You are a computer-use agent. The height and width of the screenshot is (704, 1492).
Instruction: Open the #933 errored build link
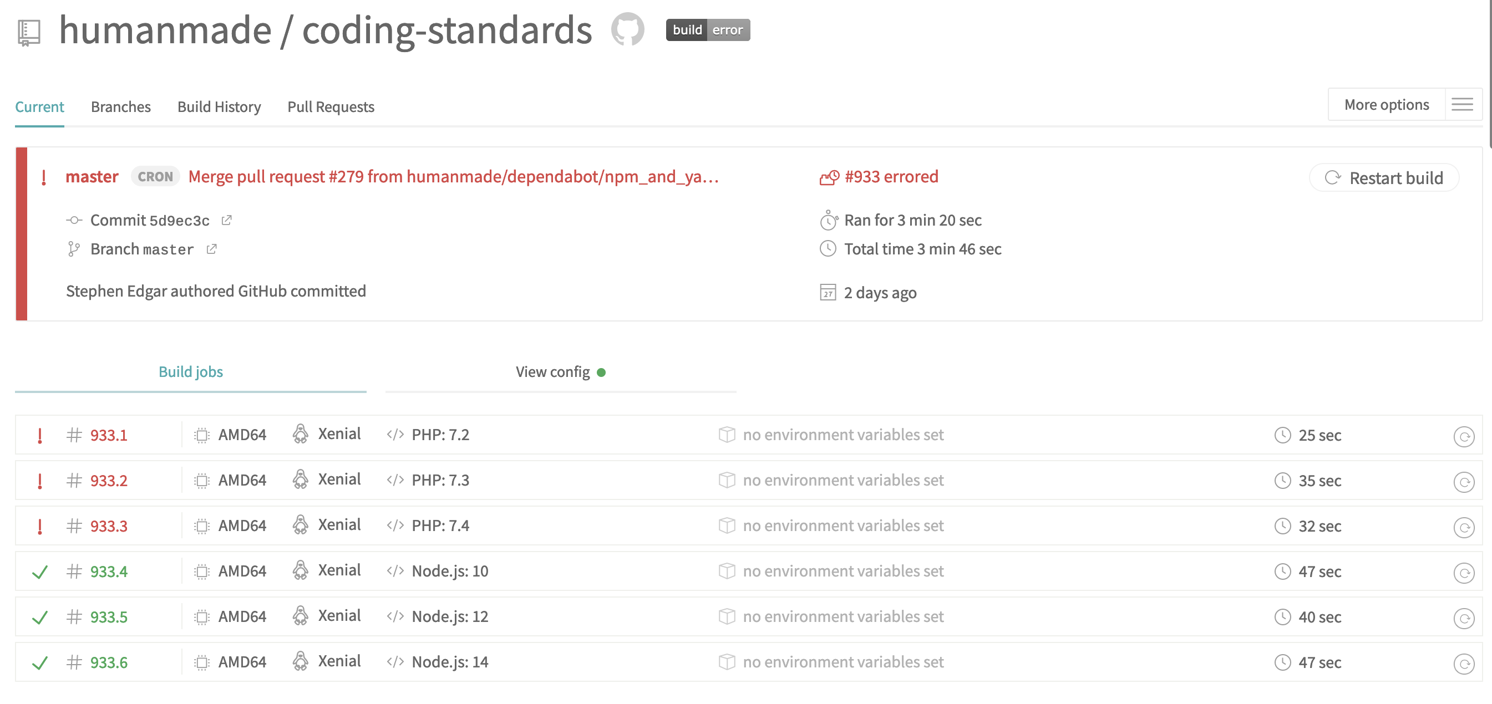[x=891, y=177]
